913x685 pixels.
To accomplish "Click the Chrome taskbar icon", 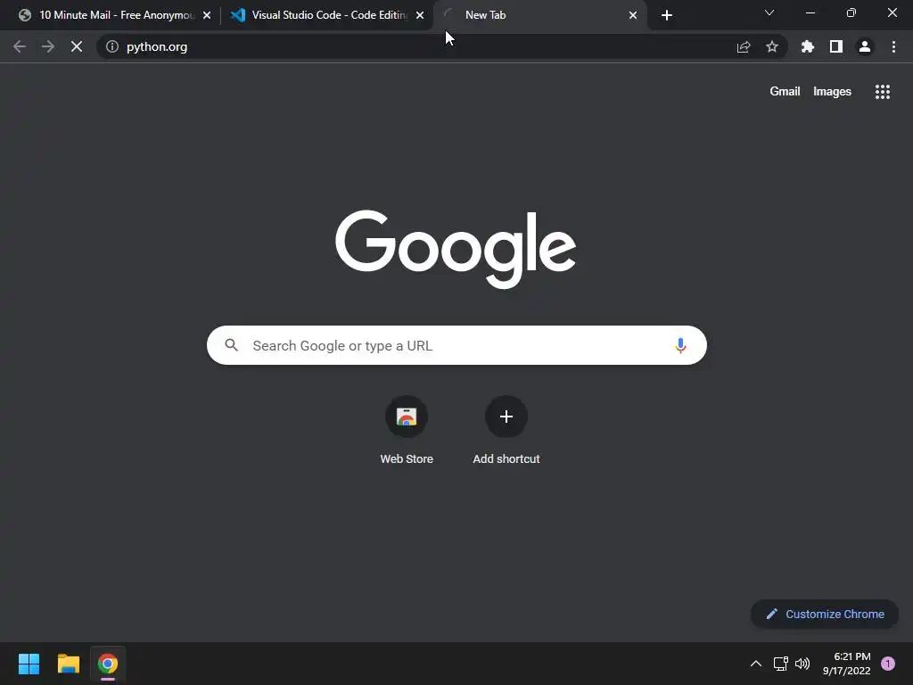I will coord(108,664).
